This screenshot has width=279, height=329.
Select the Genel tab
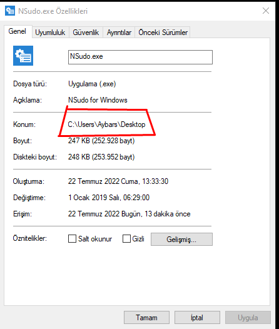18,31
